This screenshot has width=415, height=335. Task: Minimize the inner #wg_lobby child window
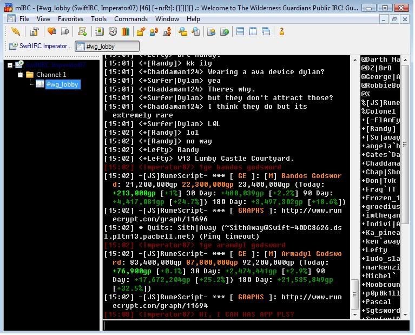point(384,19)
